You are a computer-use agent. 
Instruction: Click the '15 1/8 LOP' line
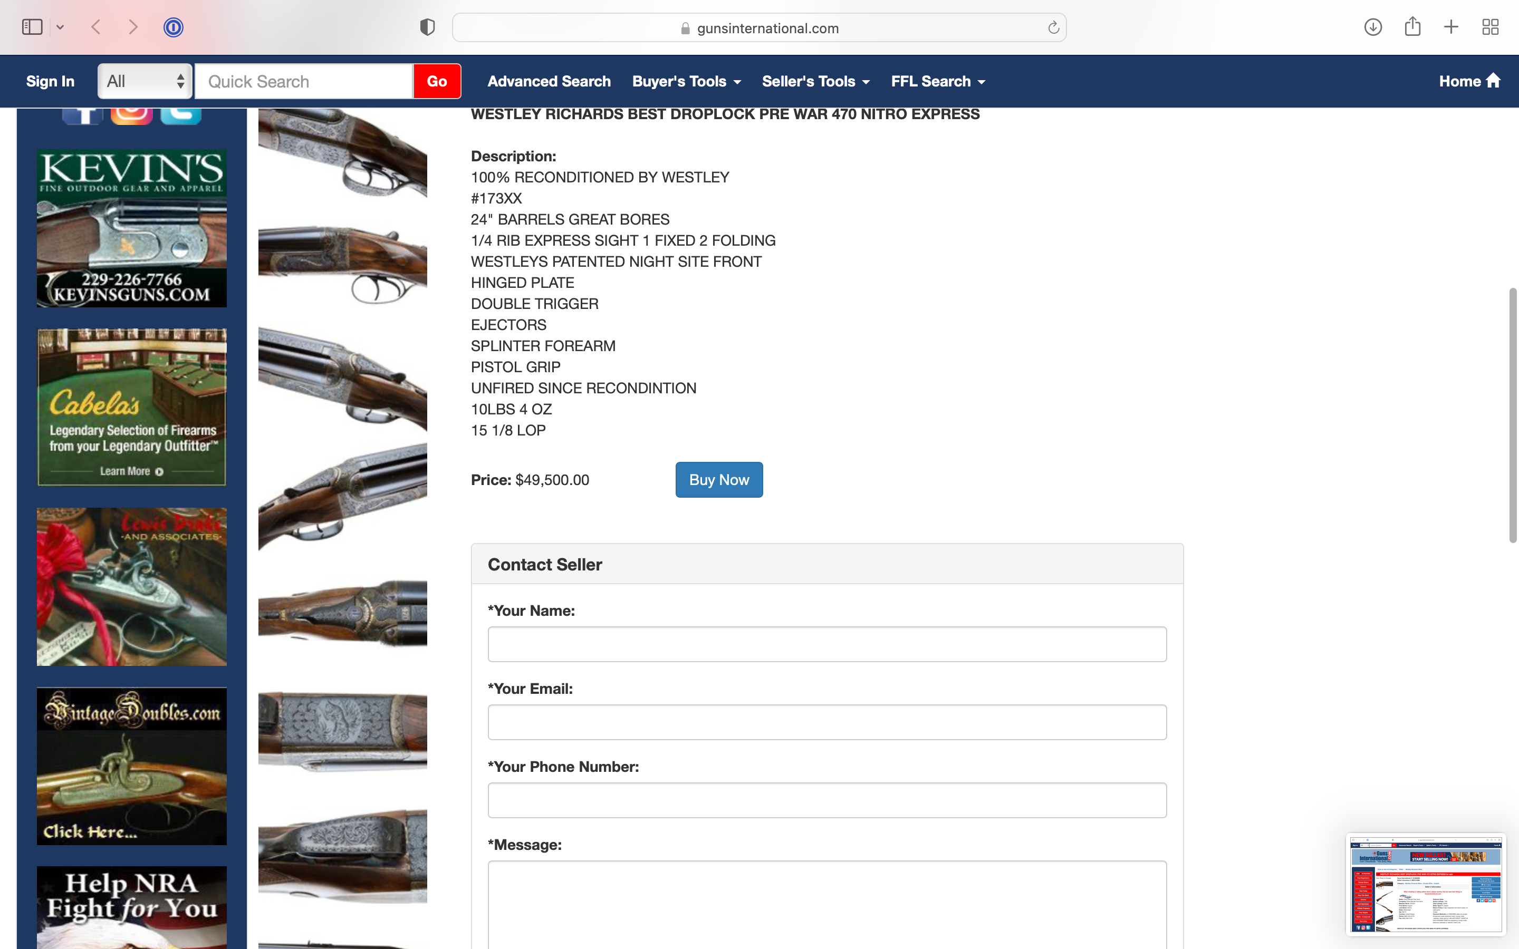coord(508,431)
